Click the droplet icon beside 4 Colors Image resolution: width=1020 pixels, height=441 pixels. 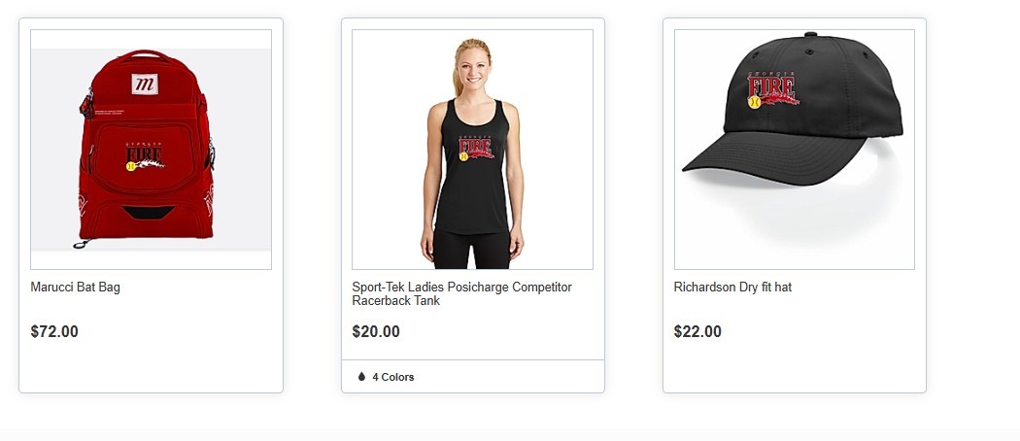pyautogui.click(x=361, y=377)
